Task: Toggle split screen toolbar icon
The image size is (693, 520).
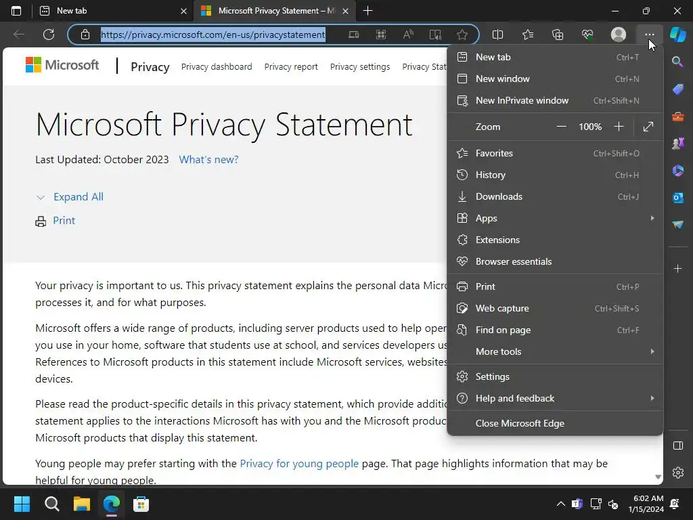Action: click(x=497, y=35)
